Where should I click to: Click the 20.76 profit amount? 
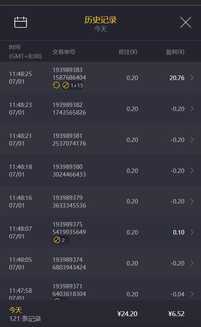click(x=177, y=78)
